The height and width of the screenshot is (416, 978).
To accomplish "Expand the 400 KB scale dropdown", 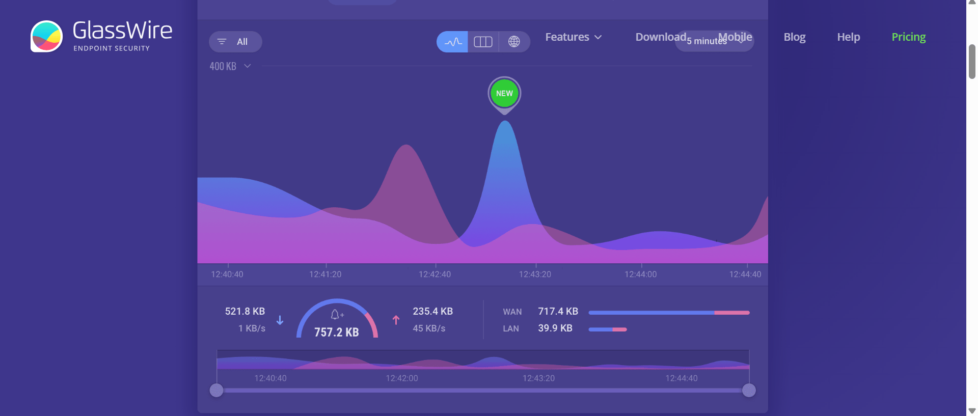I will (x=230, y=66).
